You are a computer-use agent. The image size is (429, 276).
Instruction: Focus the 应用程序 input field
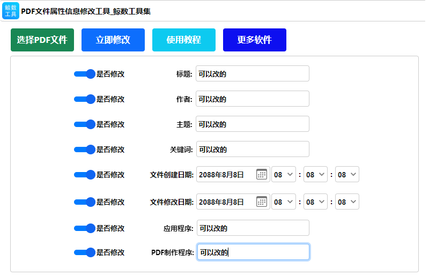click(253, 228)
